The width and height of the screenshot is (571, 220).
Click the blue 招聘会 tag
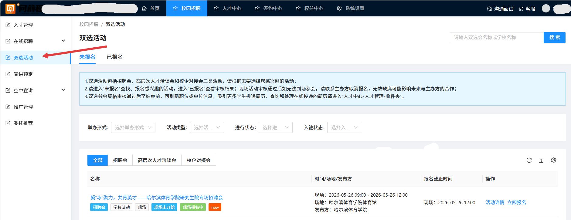[99, 207]
